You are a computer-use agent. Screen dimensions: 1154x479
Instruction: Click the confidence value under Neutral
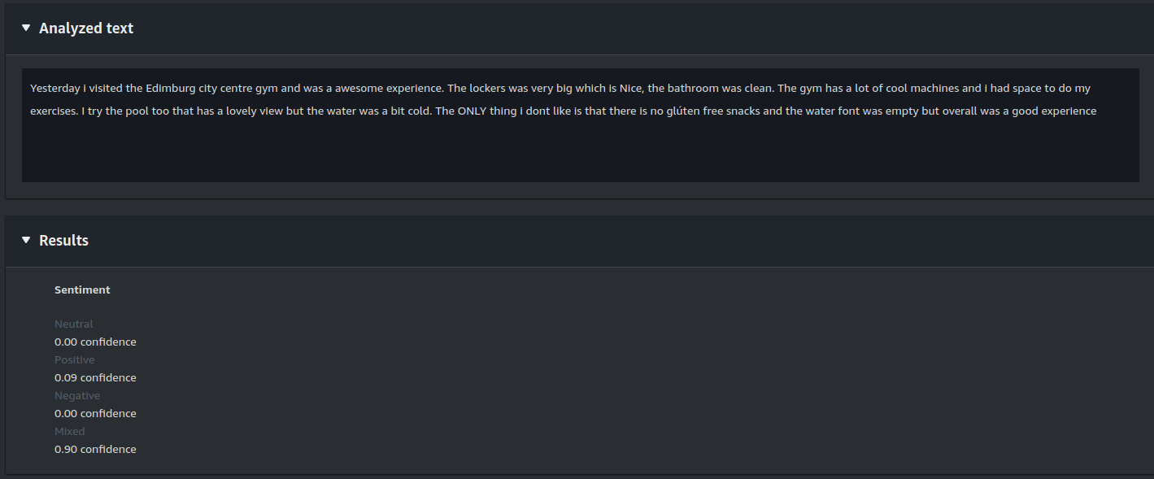click(x=95, y=342)
